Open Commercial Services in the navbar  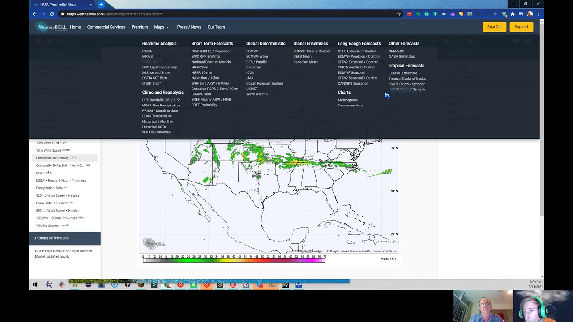(106, 27)
